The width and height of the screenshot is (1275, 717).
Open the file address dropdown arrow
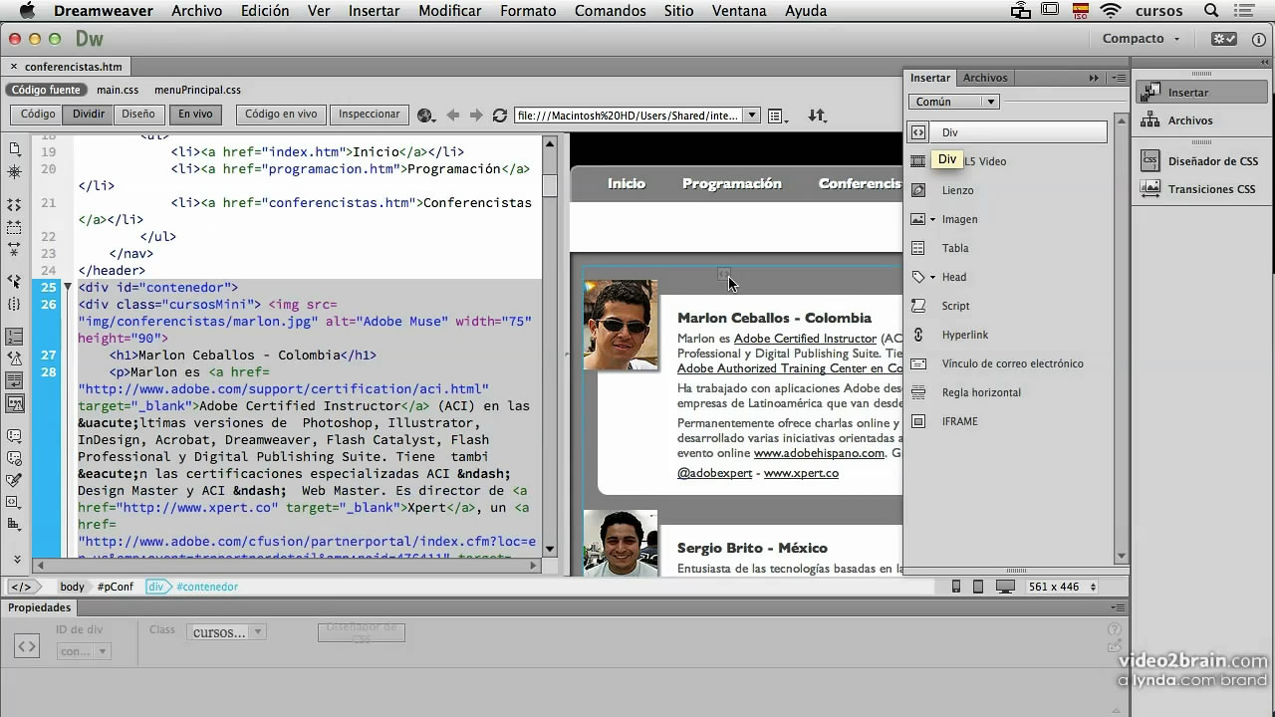coord(752,116)
